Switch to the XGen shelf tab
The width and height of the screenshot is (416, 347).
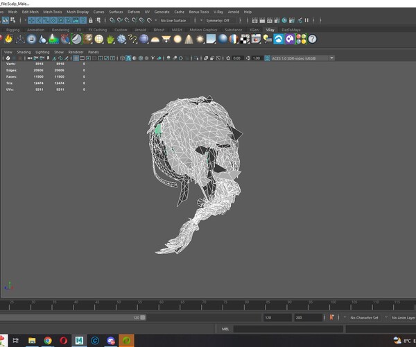(254, 30)
